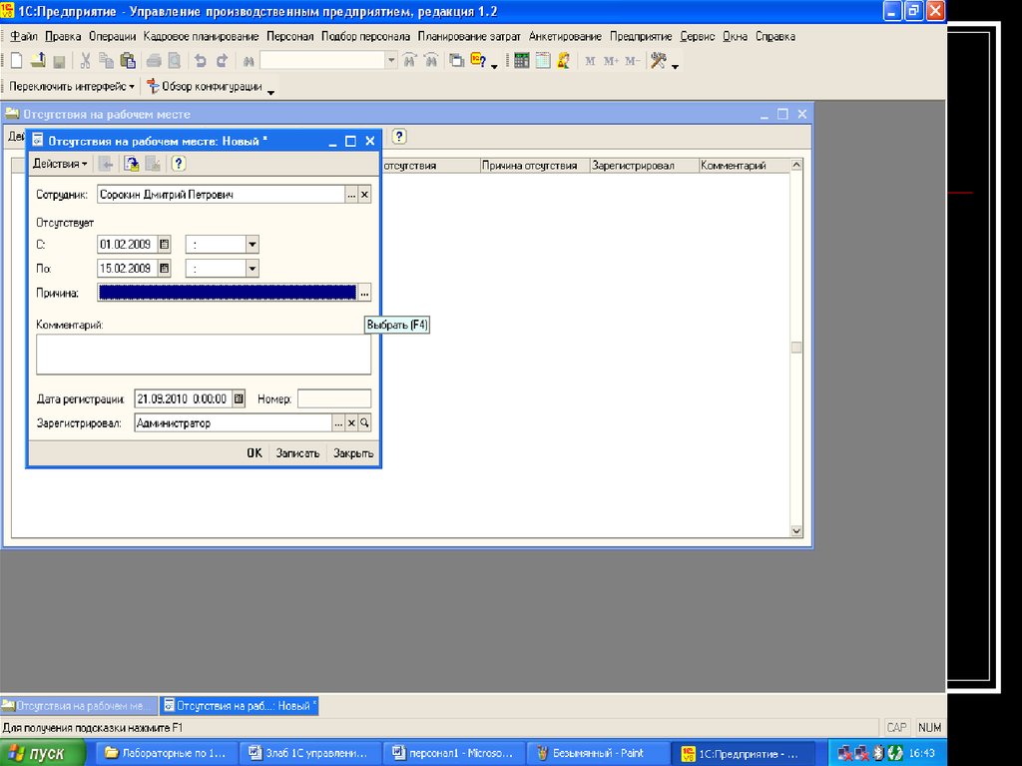The width and height of the screenshot is (1022, 766).
Task: Click the Записать button
Action: (x=297, y=453)
